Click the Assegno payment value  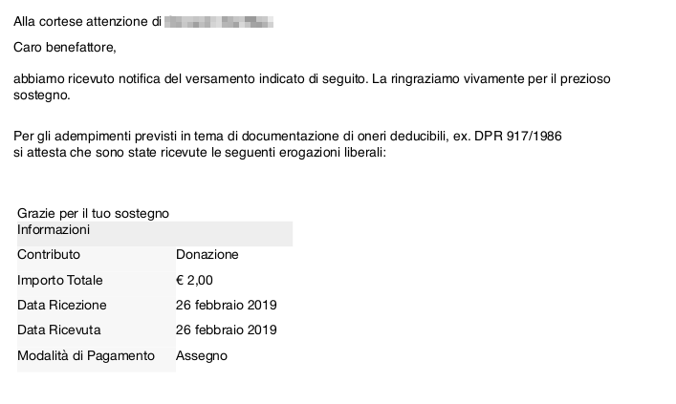click(x=202, y=355)
